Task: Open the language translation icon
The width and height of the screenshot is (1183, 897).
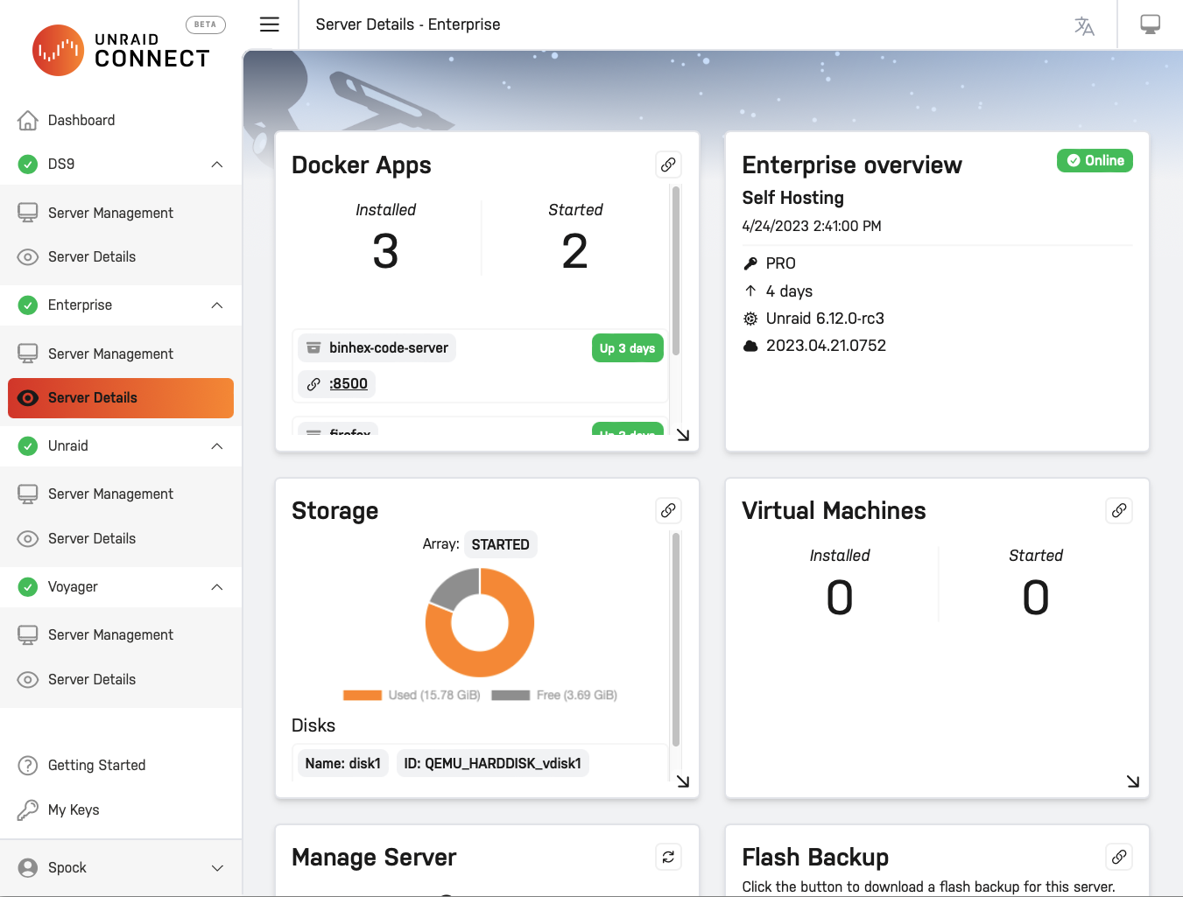Action: click(1084, 25)
